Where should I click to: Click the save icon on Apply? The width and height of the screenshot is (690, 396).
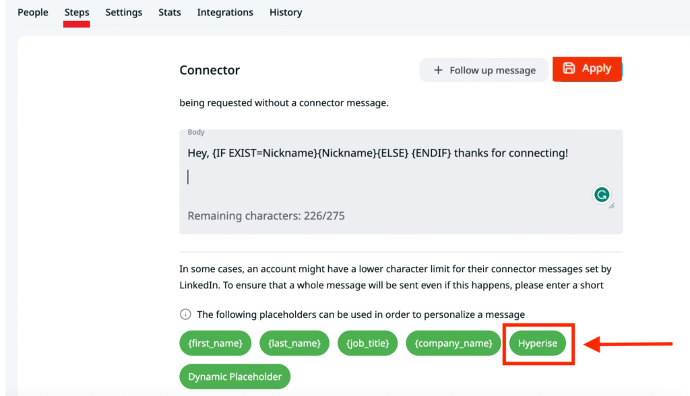click(569, 68)
